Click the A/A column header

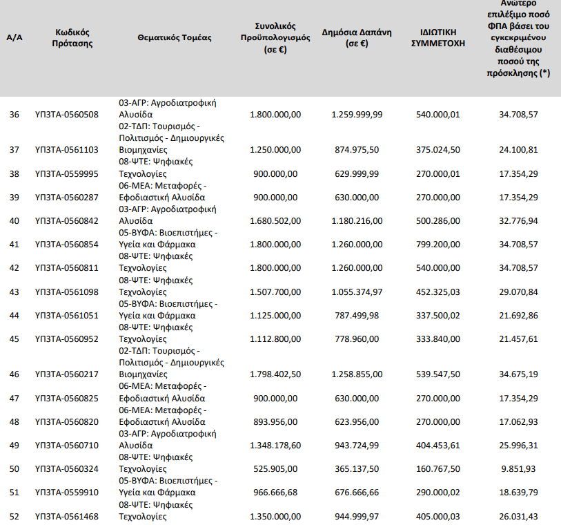click(14, 37)
